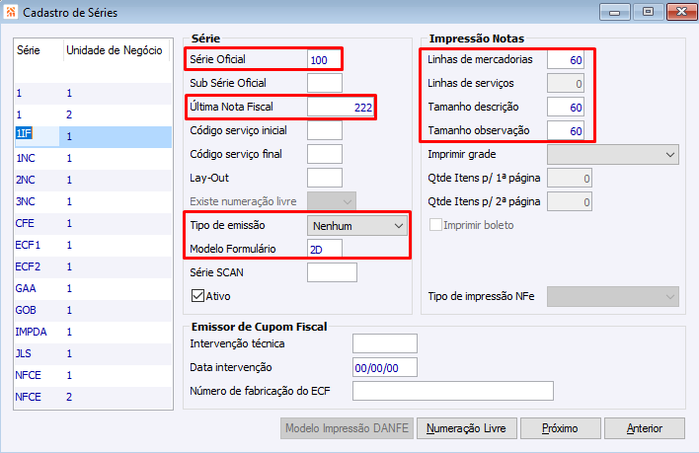Click the Série Oficial input field
Screen dimensions: 699x453
point(324,59)
